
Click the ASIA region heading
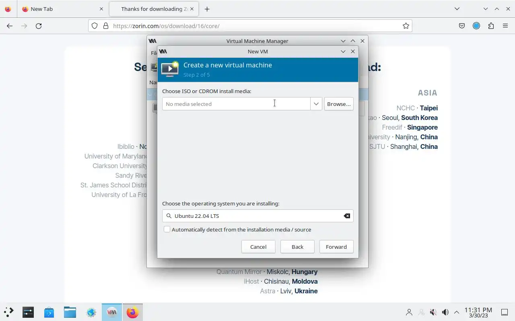point(427,93)
